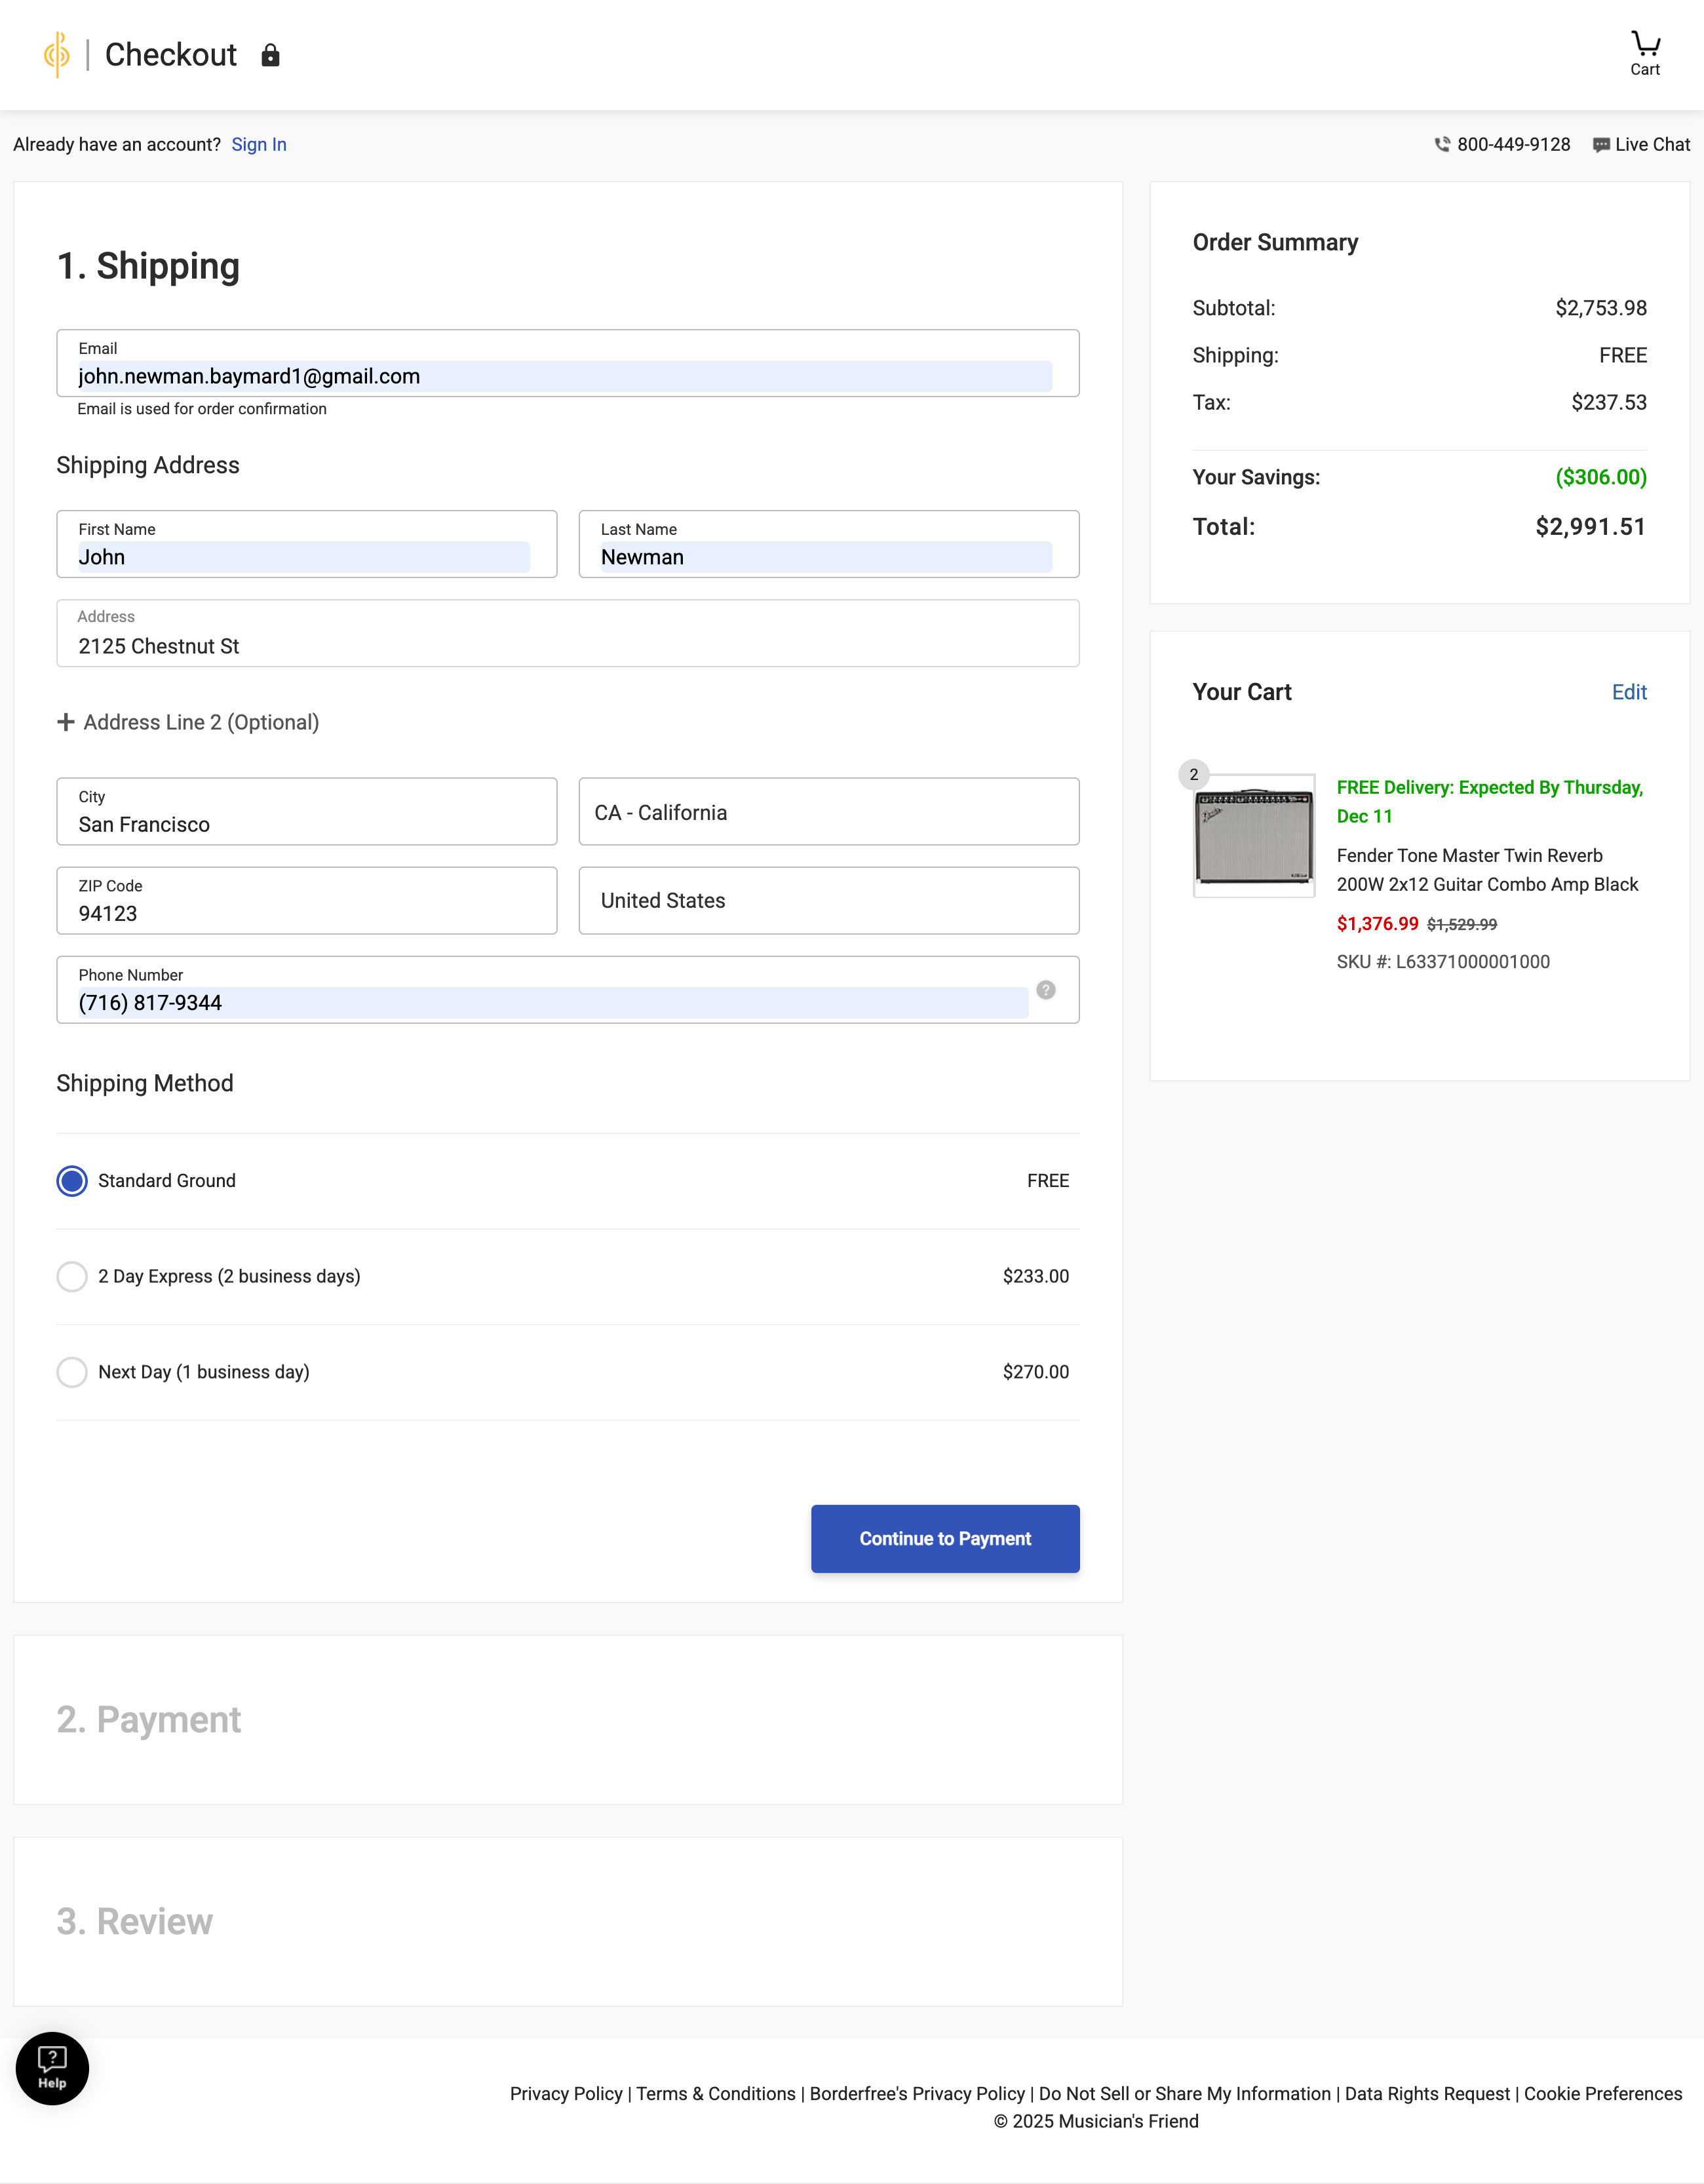Click the phone icon beside 800-449-9128
Viewport: 1704px width, 2184px height.
click(x=1442, y=145)
